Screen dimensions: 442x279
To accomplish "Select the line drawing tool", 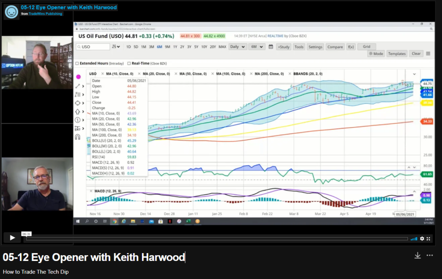I will [x=78, y=86].
